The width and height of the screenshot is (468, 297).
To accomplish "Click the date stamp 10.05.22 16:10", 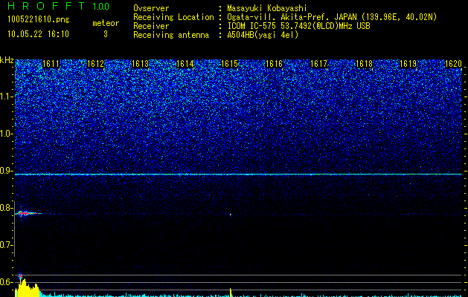I will point(38,34).
